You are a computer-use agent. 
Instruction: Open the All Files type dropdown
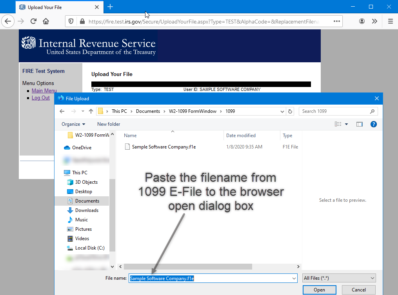[339, 278]
